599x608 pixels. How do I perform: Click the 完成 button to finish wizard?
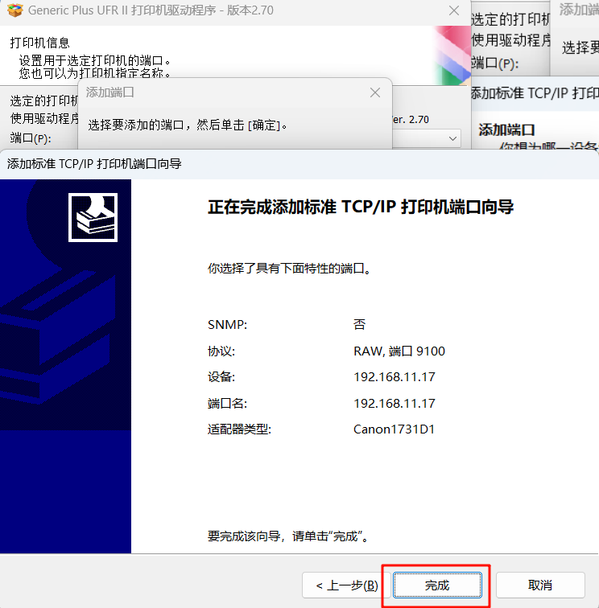point(437,585)
